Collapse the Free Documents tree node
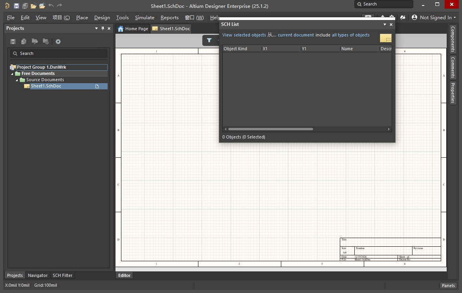Image resolution: width=462 pixels, height=293 pixels. coord(12,74)
